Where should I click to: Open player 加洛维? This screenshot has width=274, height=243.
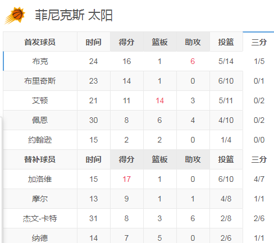point(40,179)
